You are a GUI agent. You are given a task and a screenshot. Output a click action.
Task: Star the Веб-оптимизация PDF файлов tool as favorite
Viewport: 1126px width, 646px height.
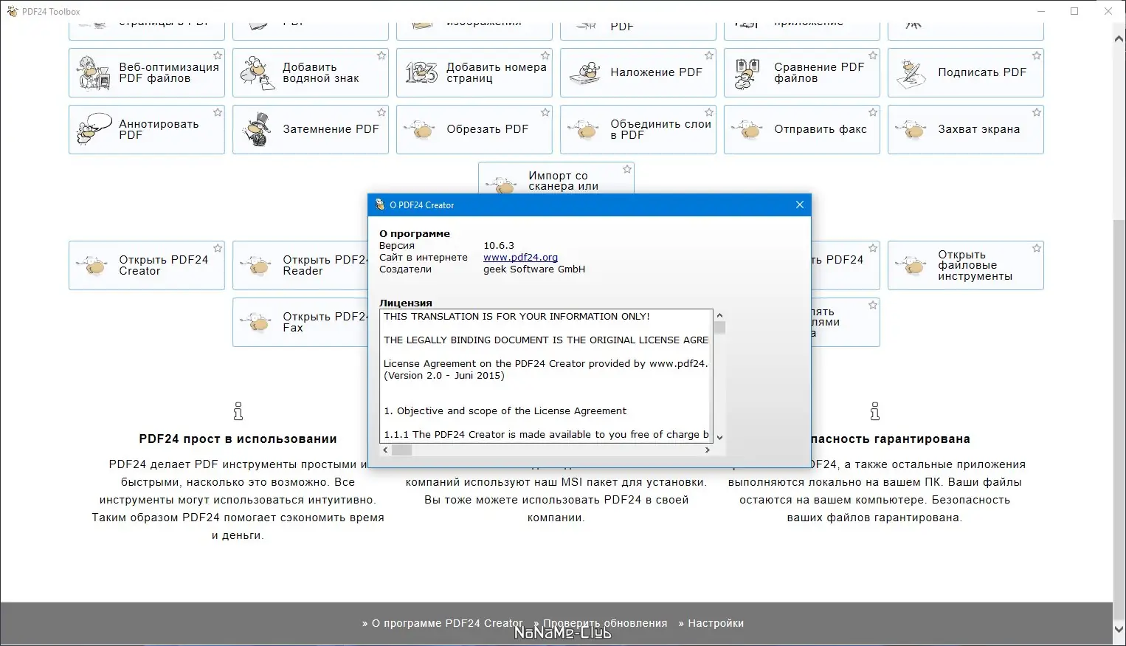(218, 55)
